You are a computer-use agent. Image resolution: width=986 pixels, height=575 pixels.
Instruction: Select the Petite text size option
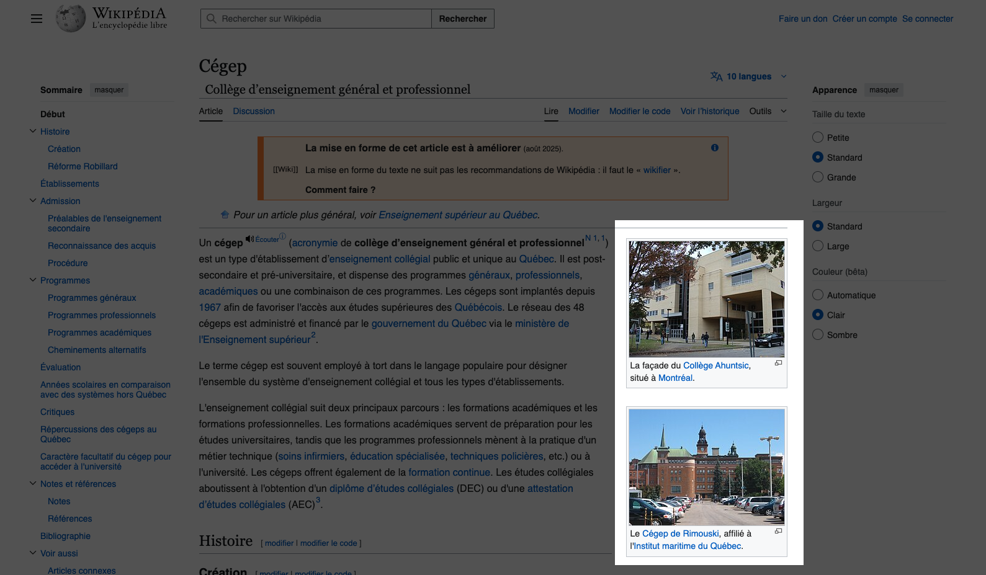[818, 138]
